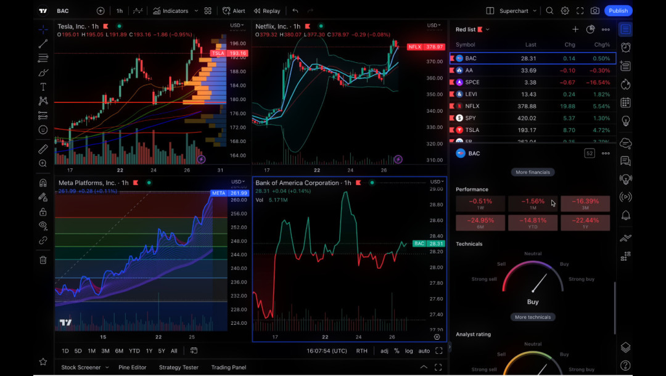
Task: Create an Alert
Action: point(234,10)
